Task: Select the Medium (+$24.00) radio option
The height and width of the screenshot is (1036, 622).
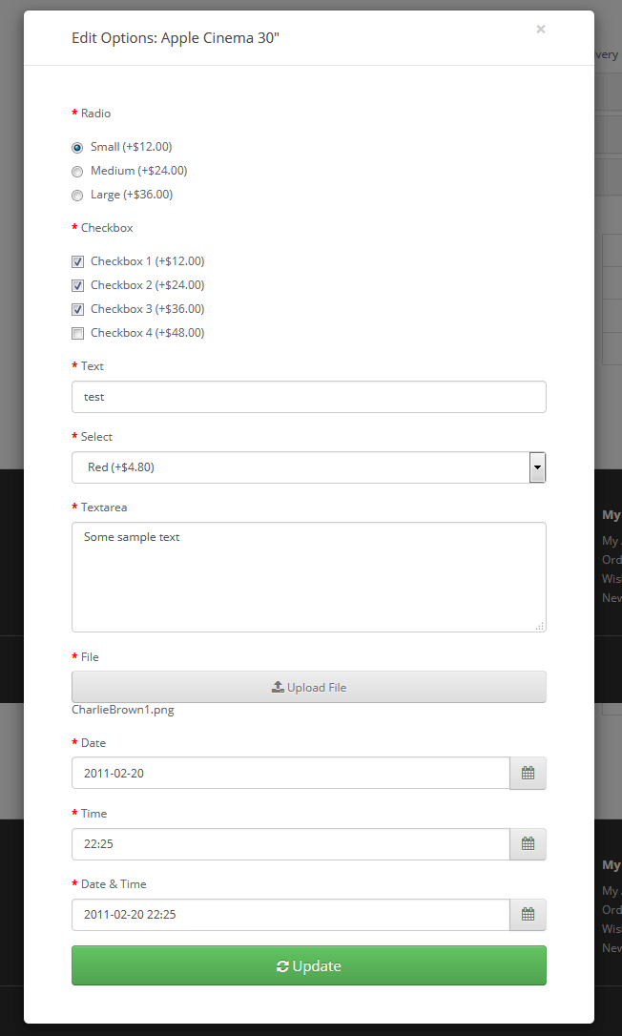Action: point(77,171)
